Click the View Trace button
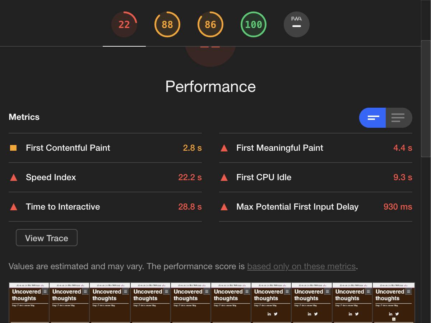 pyautogui.click(x=47, y=238)
